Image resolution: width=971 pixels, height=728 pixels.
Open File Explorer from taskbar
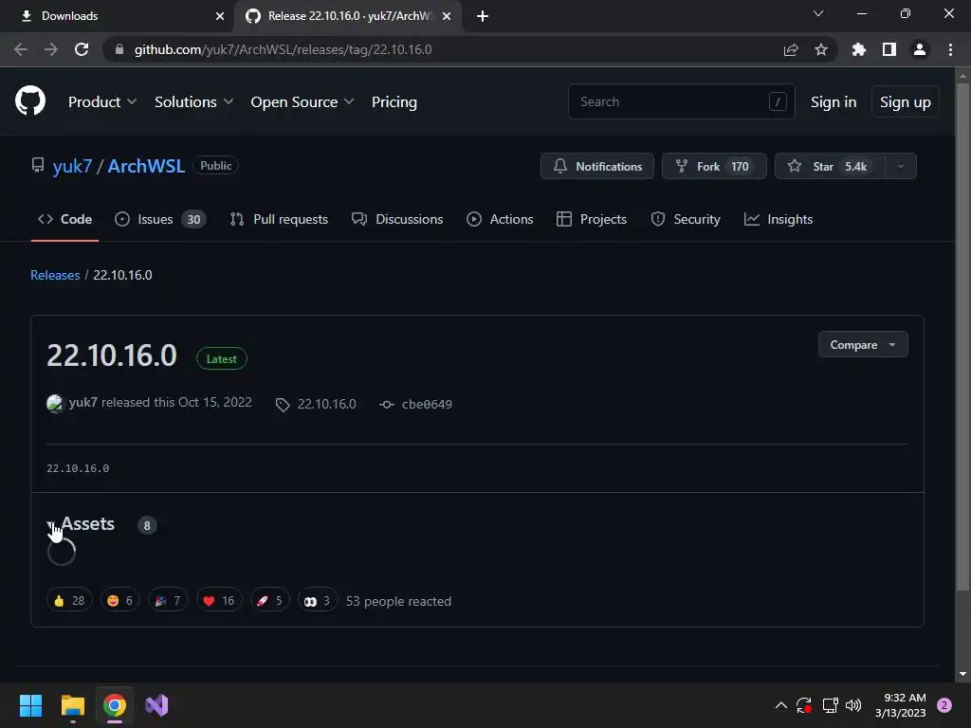(x=72, y=705)
